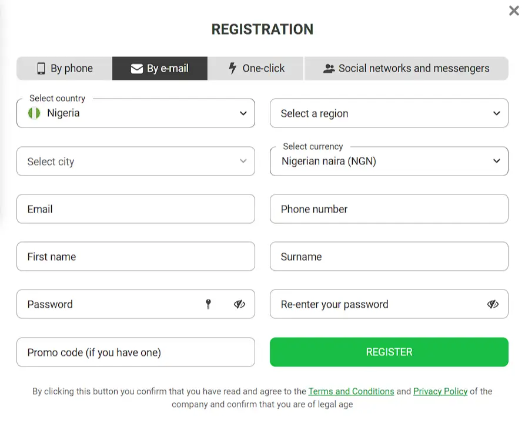Screen dimensions: 525x434
Task: Show the entered password with the eye icon
Action: point(239,304)
